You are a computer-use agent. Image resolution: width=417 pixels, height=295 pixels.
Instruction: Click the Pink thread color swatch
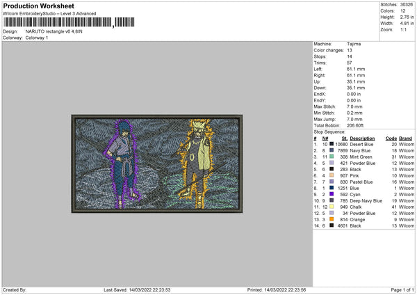pos(333,175)
